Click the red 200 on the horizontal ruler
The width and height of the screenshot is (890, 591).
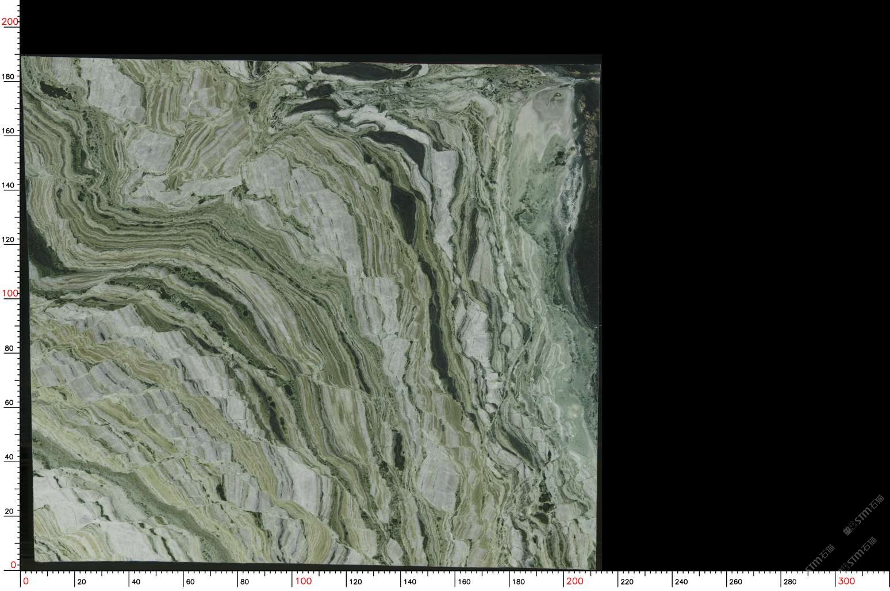[x=575, y=581]
